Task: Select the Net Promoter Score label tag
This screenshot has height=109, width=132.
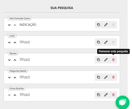Action: pyautogui.click(x=20, y=18)
